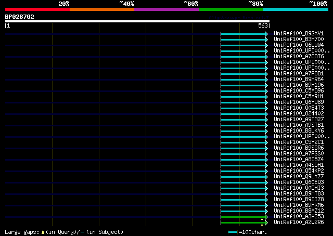Viewport: 333px width, 236px height.
Task: Select the UniRef100_B8AZ12 label
Action: [299, 211]
